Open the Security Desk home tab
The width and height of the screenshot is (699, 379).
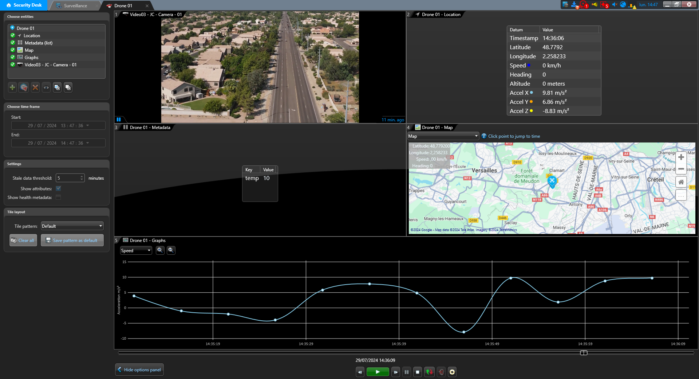(x=24, y=5)
